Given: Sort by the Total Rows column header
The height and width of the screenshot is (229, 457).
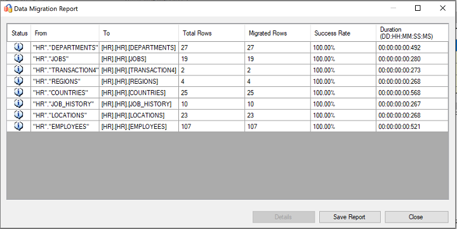Looking at the screenshot, I should point(212,33).
